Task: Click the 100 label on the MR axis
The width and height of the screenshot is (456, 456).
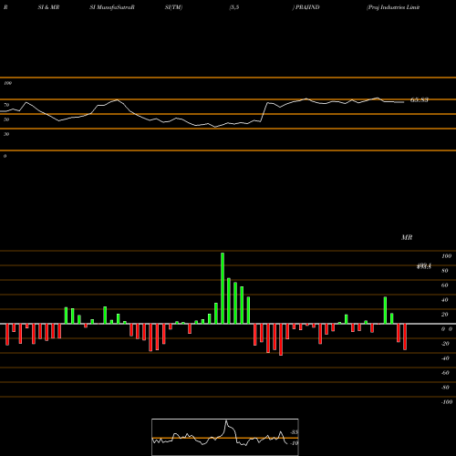Action: pyautogui.click(x=446, y=256)
